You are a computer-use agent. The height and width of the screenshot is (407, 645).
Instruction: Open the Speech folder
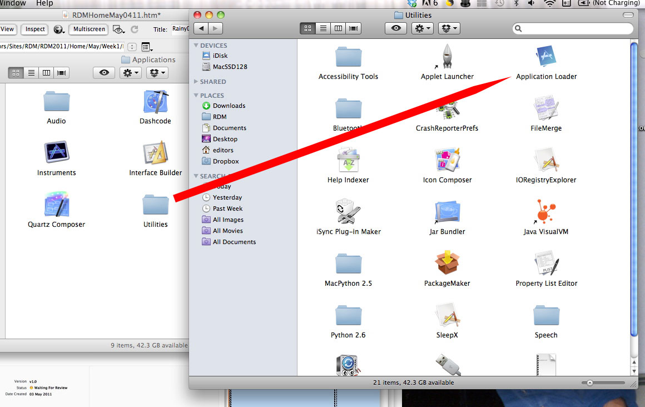pos(546,315)
